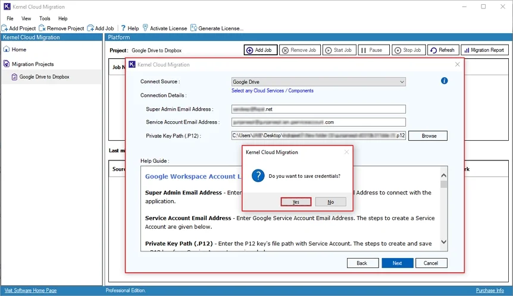Image resolution: width=513 pixels, height=296 pixels.
Task: Click the Help Guide scrollbar thumb
Action: coord(443,184)
